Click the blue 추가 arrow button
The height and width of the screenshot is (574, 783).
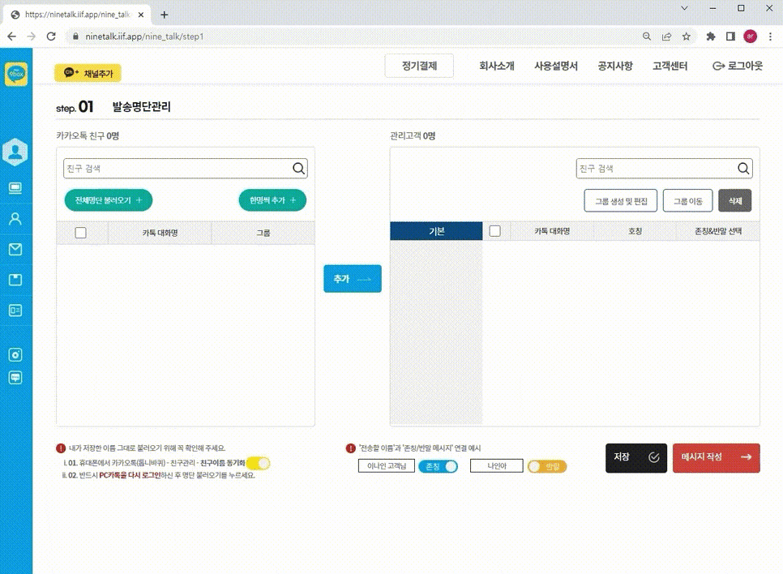point(353,279)
